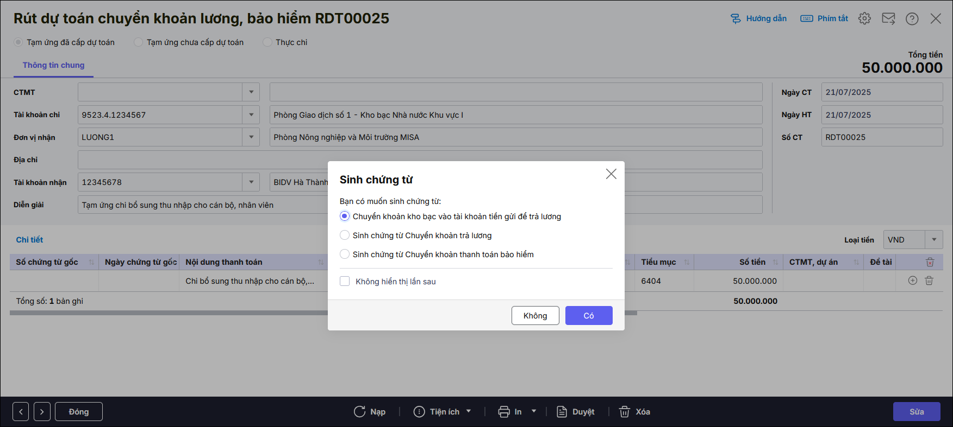
Task: Click the Nạp reload icon
Action: coord(360,412)
